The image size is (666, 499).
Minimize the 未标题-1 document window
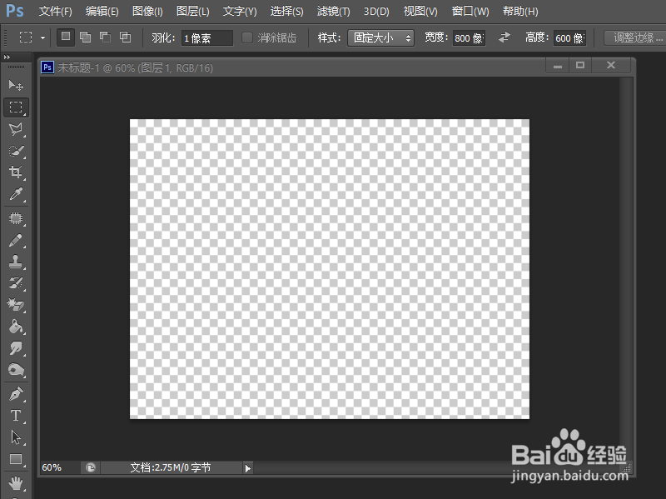pos(558,66)
